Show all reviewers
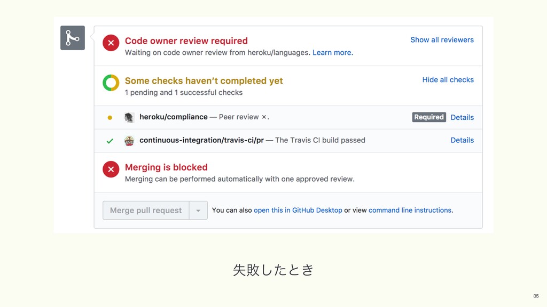The height and width of the screenshot is (307, 547). (x=442, y=40)
